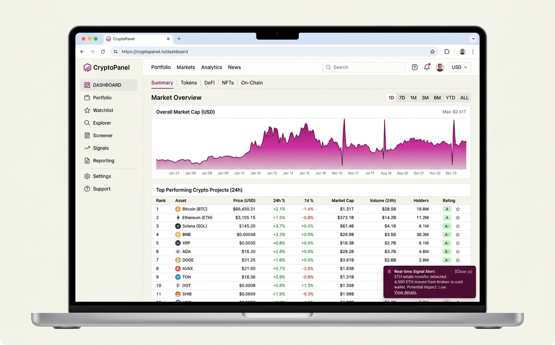Select the 7D time range
Viewport: 555px width, 345px height.
pos(402,98)
